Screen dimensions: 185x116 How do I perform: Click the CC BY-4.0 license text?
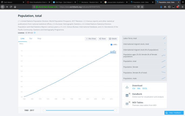coord(29,33)
